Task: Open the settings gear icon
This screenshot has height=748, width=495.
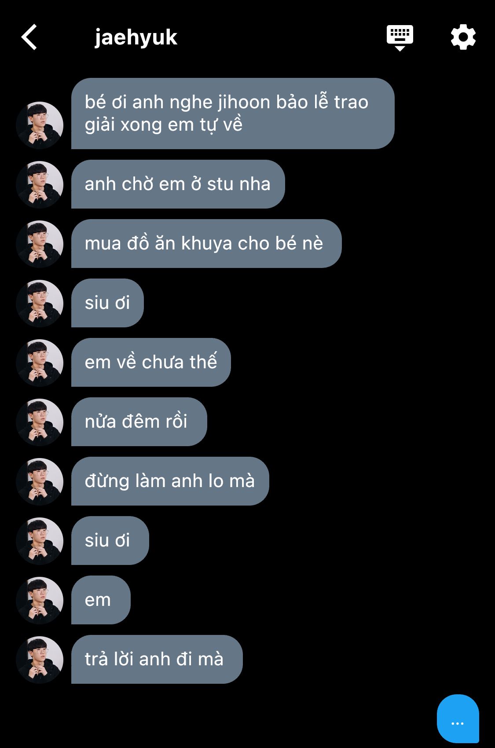Action: (463, 37)
